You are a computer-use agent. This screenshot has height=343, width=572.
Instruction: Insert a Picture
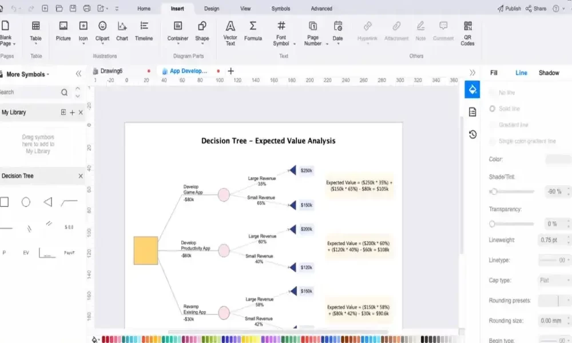pyautogui.click(x=63, y=31)
